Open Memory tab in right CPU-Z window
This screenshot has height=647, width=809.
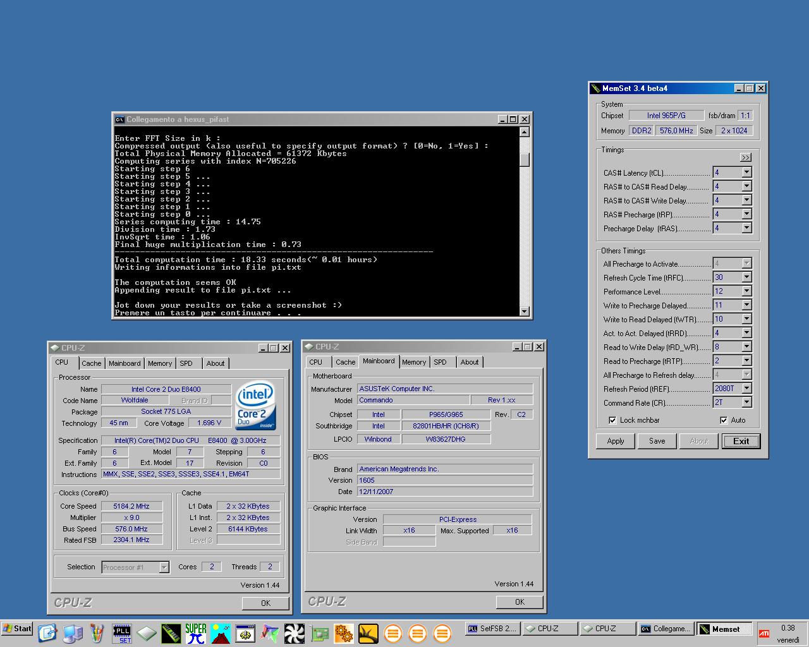414,362
